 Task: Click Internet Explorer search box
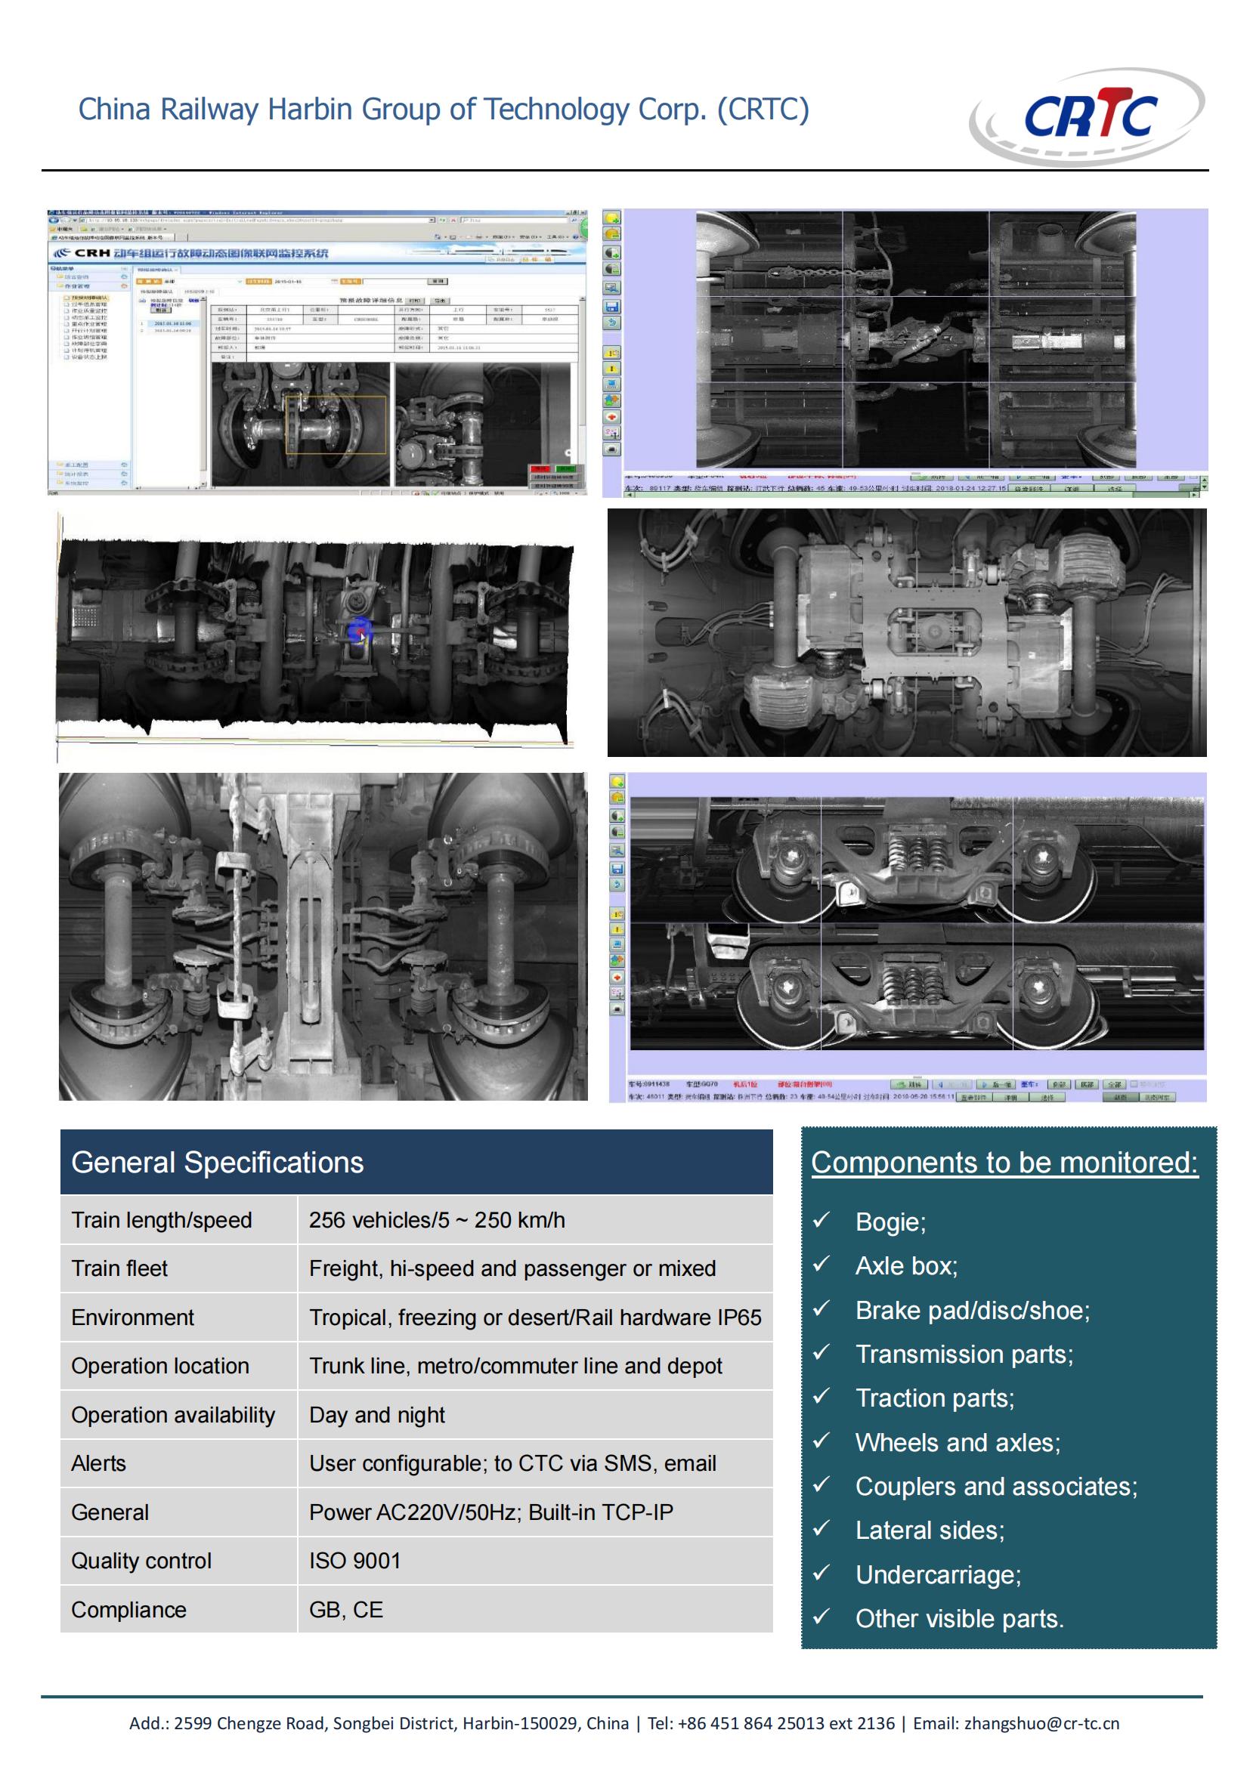click(515, 220)
